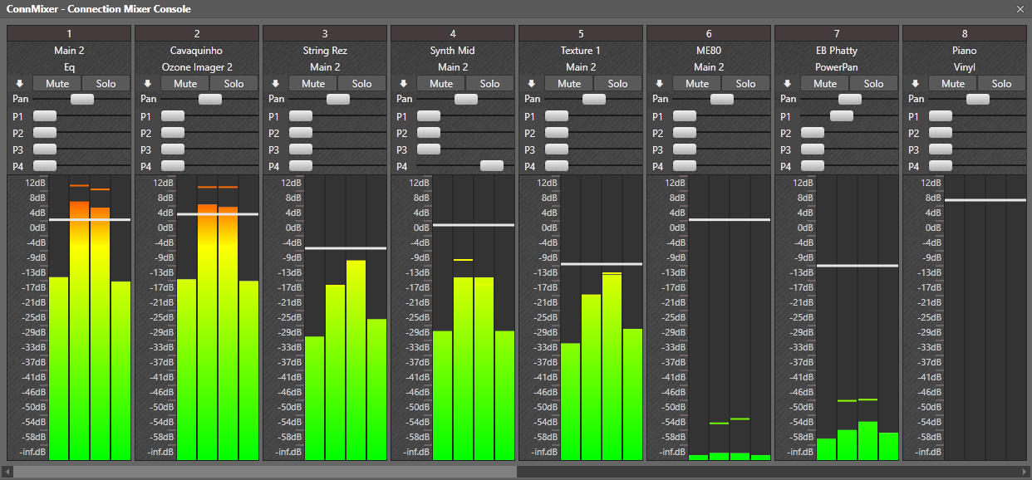Click the Mute button on Synth Mid channel
1032x480 pixels.
[x=441, y=83]
